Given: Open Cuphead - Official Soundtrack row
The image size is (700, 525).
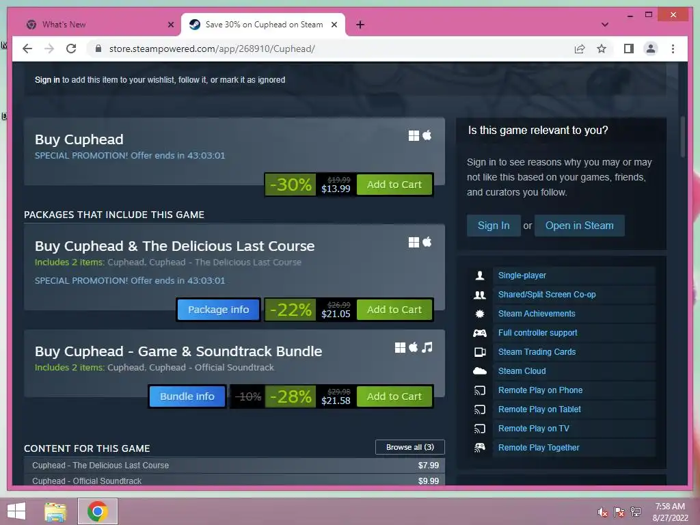Looking at the screenshot, I should 234,481.
